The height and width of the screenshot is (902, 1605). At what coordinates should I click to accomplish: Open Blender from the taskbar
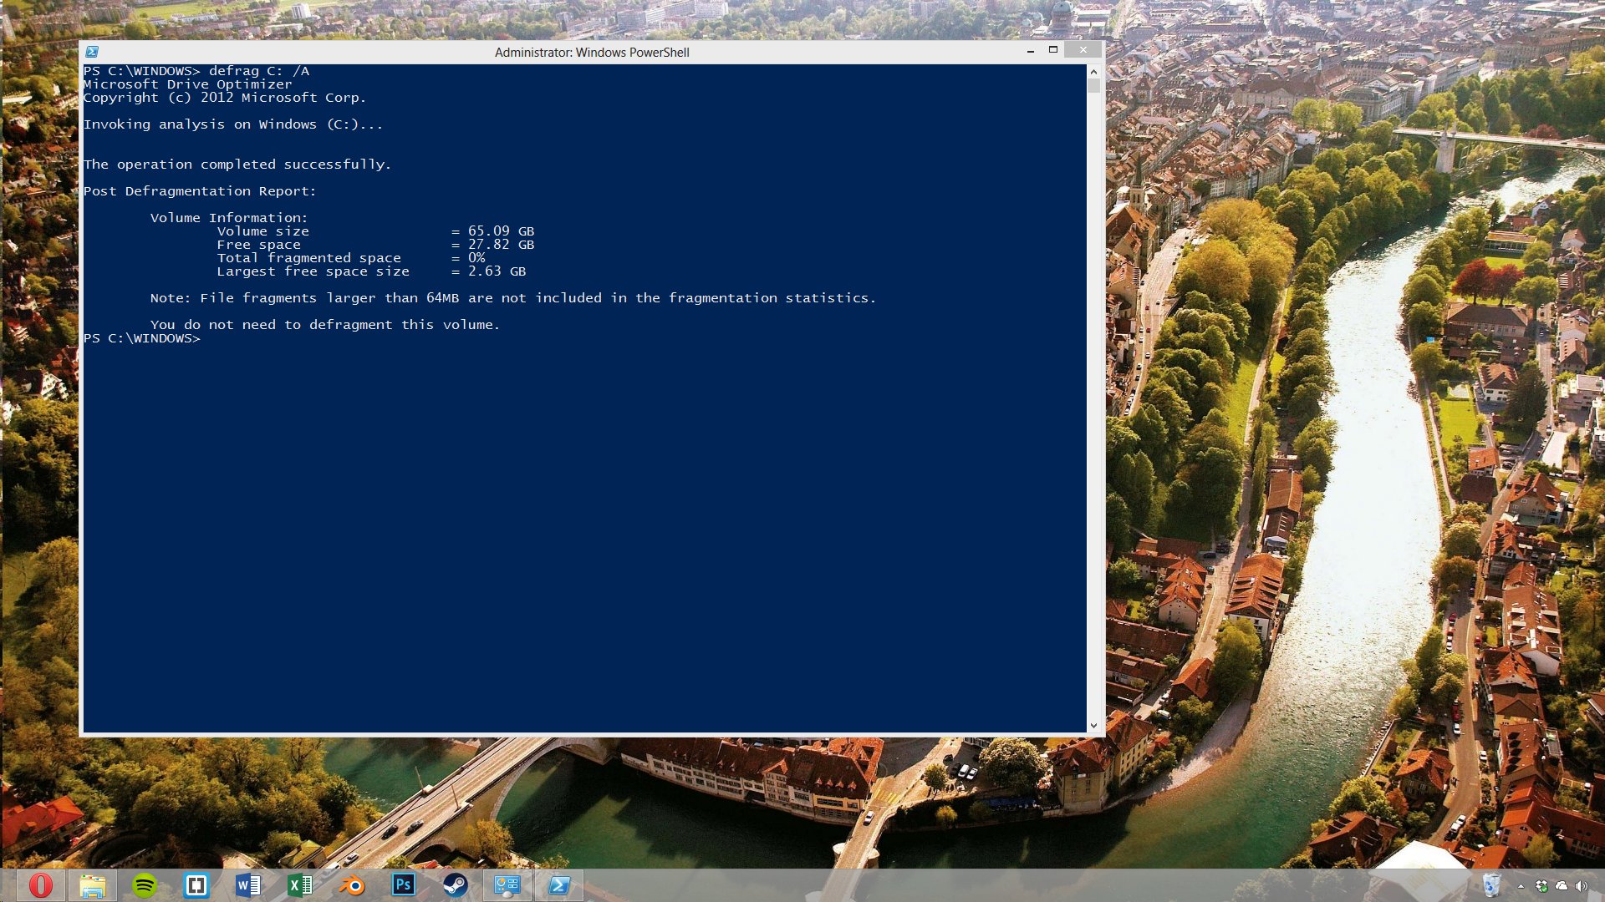coord(352,885)
